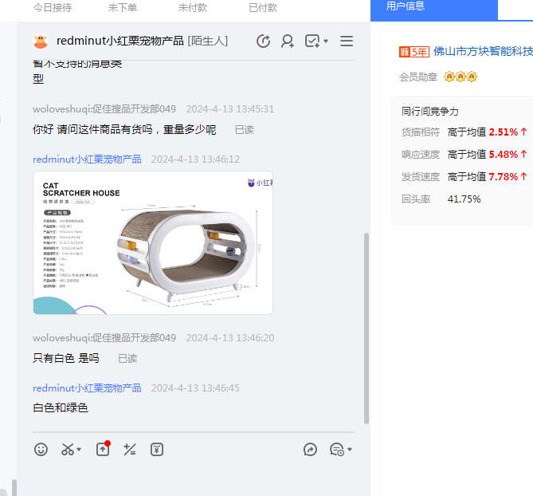The width and height of the screenshot is (533, 496).
Task: Click the forward message arrow icon
Action: coord(310,450)
